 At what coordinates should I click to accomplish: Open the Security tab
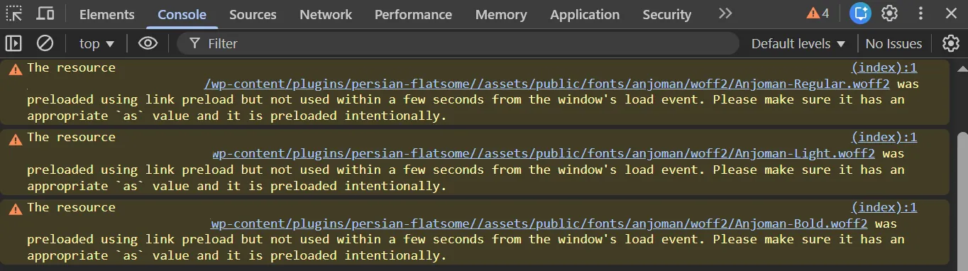(666, 14)
